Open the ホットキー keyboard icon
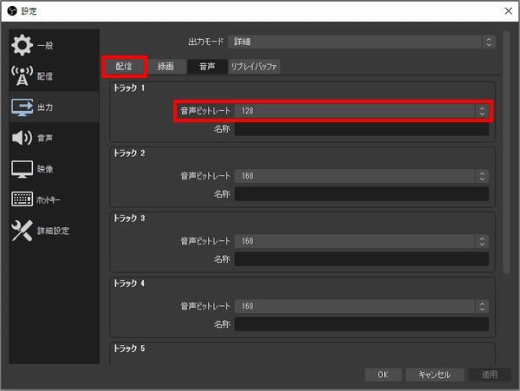Image resolution: width=520 pixels, height=391 pixels. 23,199
